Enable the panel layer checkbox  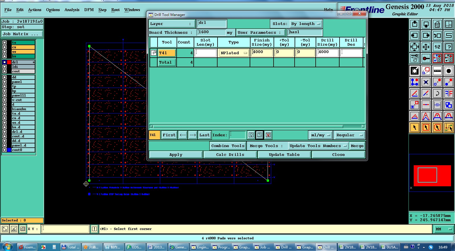coord(5,82)
